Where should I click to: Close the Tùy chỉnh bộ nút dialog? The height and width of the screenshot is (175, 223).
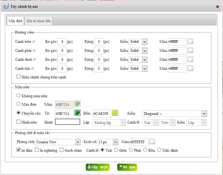(x=217, y=7)
